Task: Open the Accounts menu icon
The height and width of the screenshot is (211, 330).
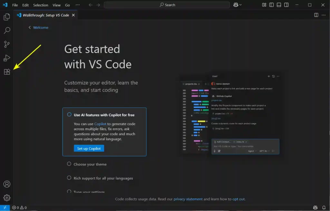Action: (7, 184)
